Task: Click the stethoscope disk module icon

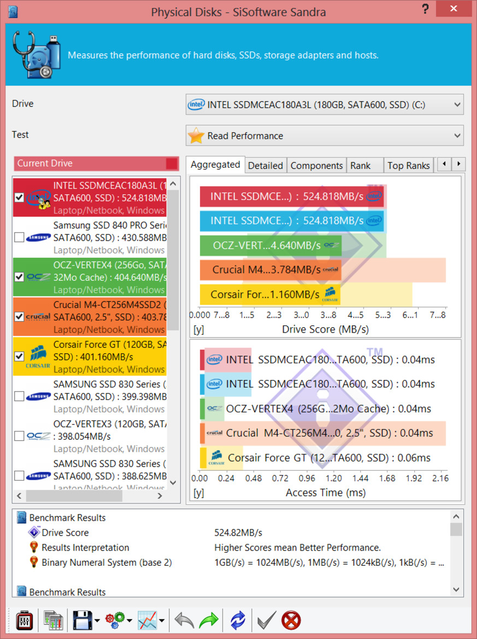Action: [x=36, y=55]
